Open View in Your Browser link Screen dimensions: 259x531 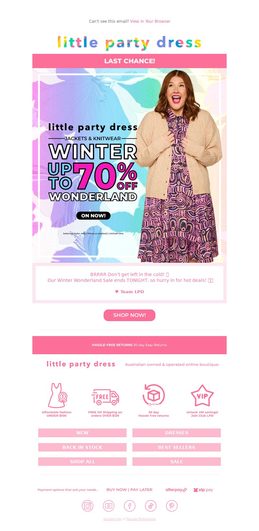point(150,21)
